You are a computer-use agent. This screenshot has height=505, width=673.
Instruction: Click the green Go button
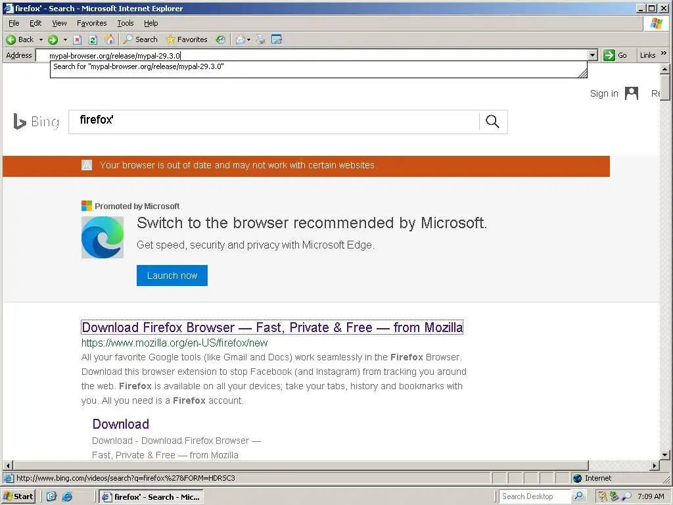[615, 55]
